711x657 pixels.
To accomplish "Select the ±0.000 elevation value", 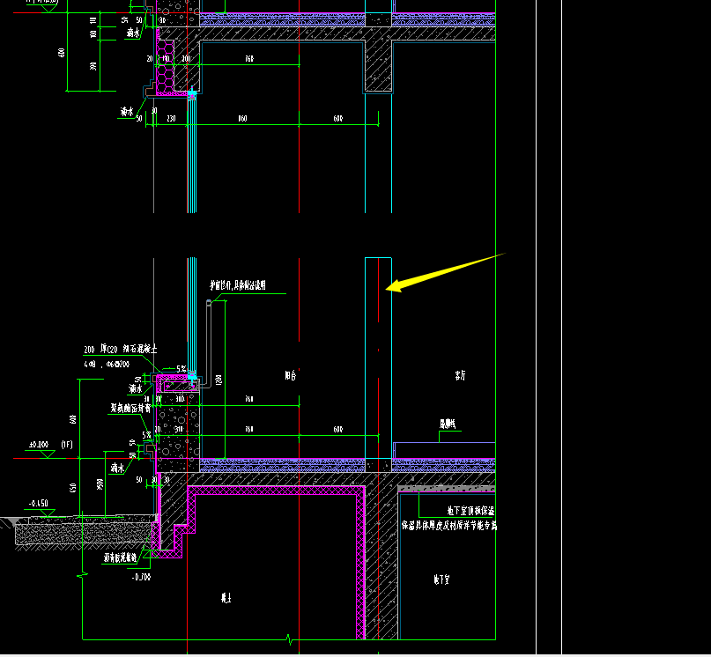I will click(39, 445).
